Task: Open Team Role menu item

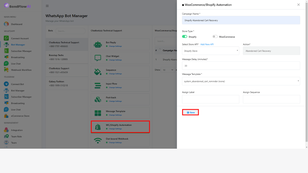Action: click(17, 136)
